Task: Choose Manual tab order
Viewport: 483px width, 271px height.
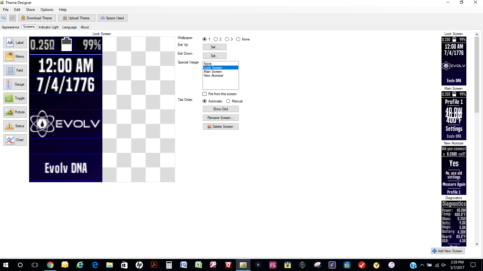Action: pos(228,101)
